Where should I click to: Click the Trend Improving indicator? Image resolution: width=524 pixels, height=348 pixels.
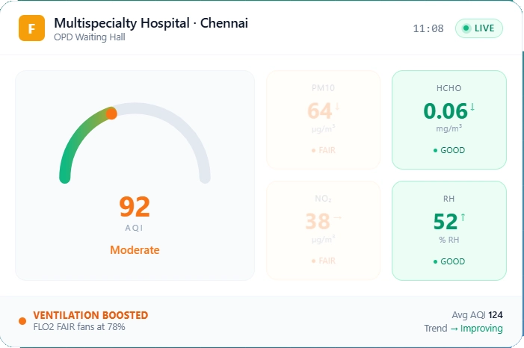(x=463, y=329)
